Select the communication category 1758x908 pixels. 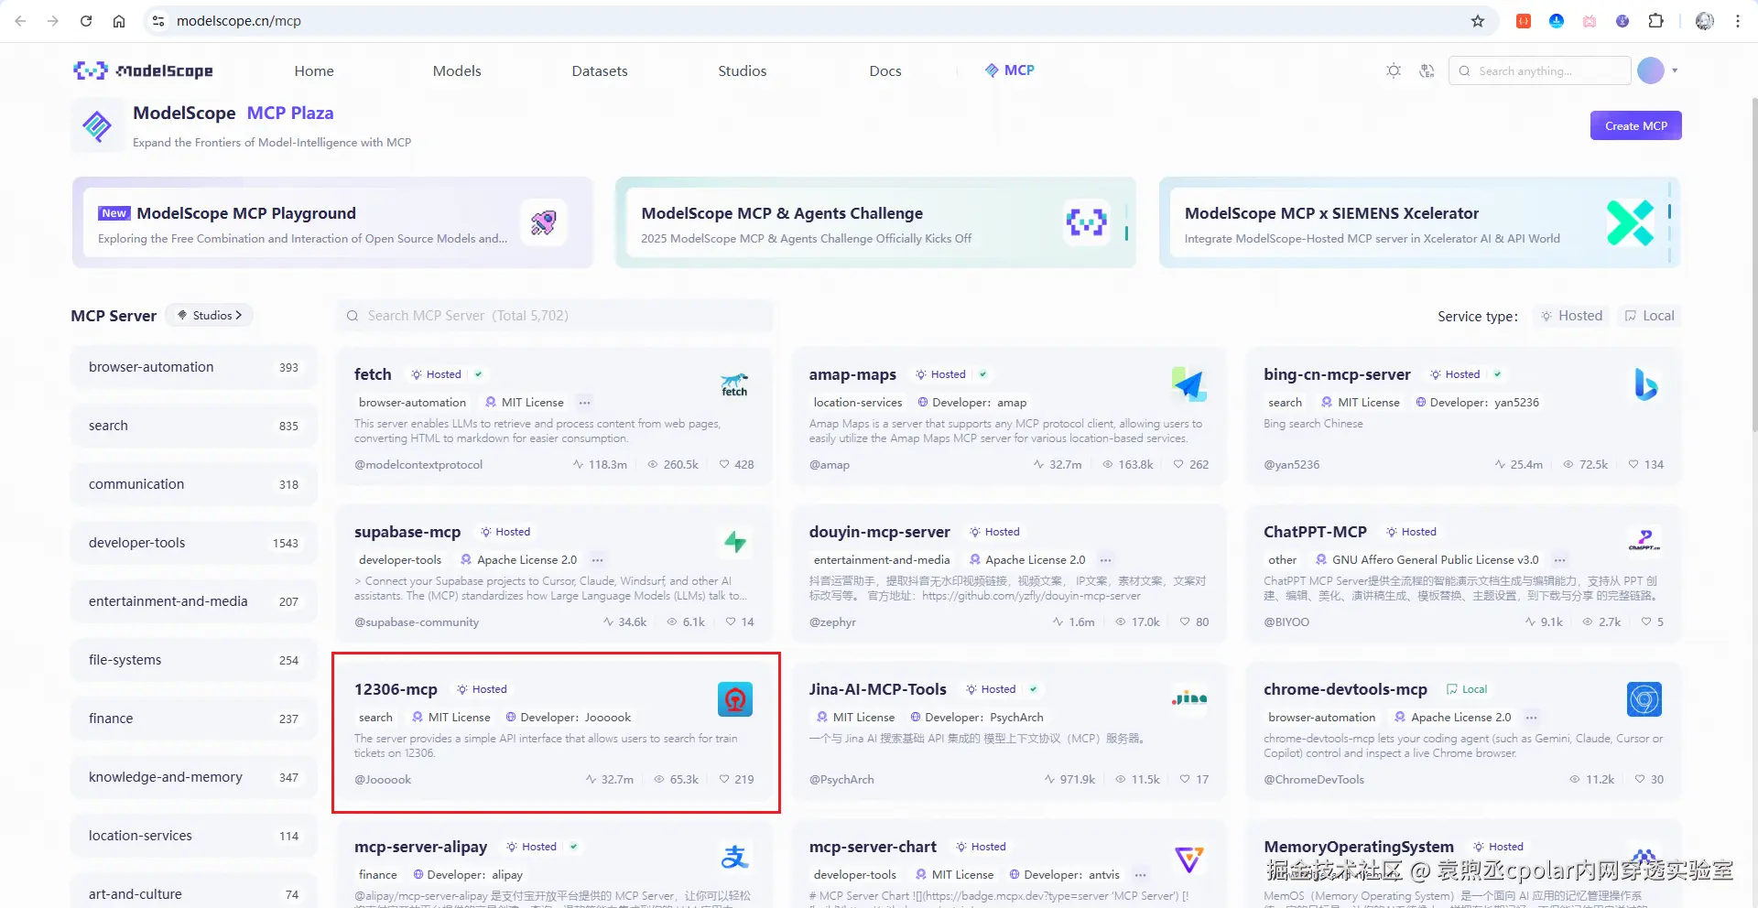(x=194, y=484)
